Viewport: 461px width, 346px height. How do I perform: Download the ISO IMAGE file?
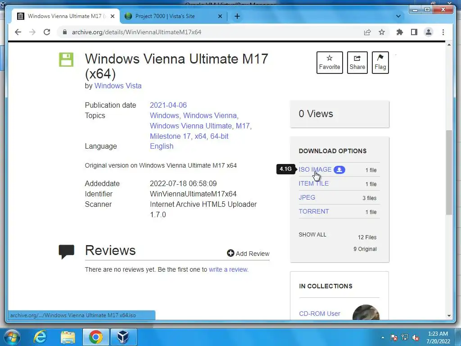pos(315,169)
